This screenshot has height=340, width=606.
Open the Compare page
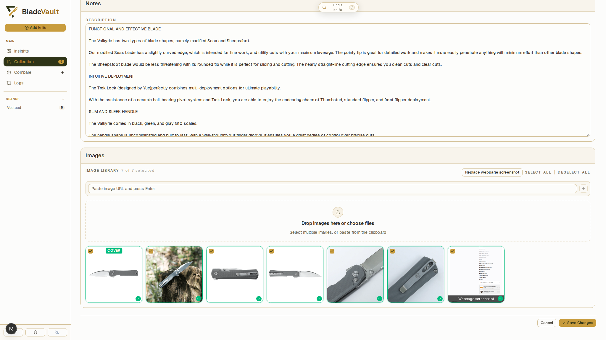(23, 72)
